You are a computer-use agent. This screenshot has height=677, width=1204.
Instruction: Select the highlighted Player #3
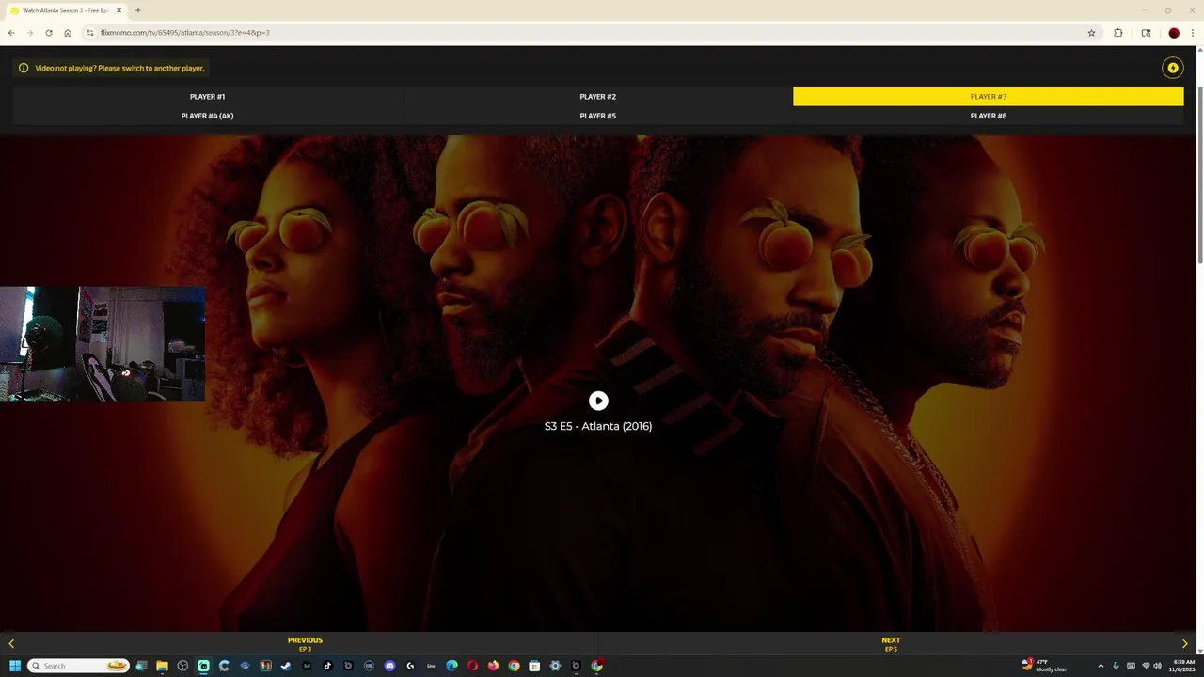989,97
